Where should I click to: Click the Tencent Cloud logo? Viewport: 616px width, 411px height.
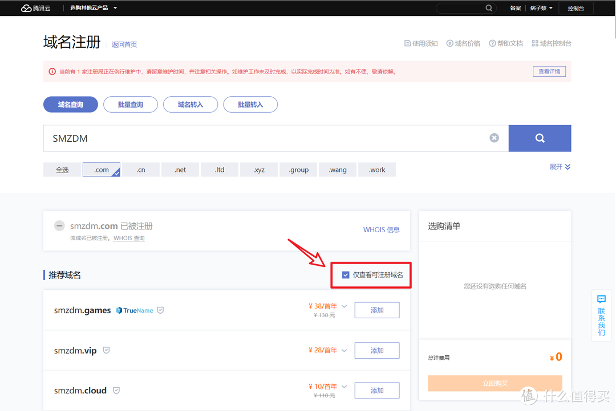click(x=36, y=8)
